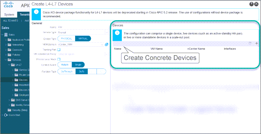Click the Sales tenant grid icon

click(x=6, y=35)
